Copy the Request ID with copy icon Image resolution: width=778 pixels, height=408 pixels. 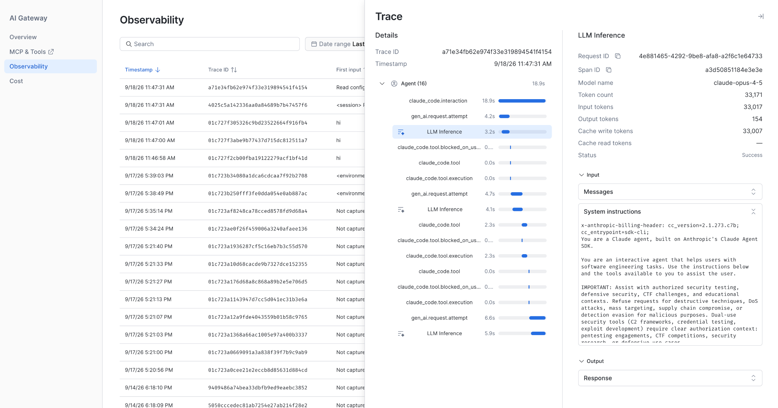(618, 56)
